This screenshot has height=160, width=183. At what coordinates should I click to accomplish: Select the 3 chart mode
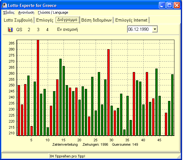click(x=38, y=30)
